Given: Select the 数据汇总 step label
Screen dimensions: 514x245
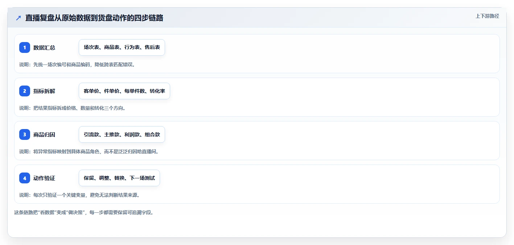Looking at the screenshot, I should [x=44, y=47].
